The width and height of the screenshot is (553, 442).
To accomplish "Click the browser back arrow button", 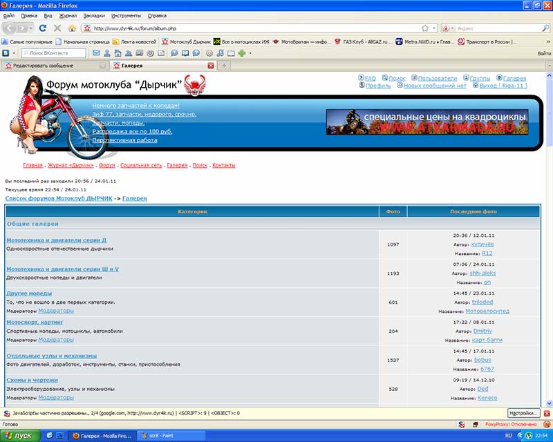I will coord(10,28).
